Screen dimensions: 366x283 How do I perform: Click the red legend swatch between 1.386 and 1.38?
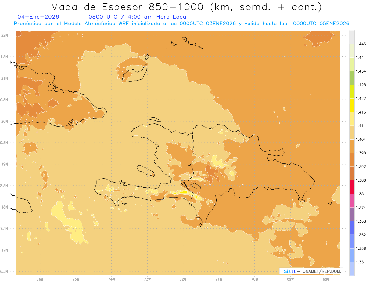(x=352, y=187)
